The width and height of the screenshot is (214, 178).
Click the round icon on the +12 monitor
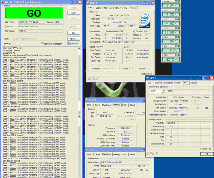179,28
